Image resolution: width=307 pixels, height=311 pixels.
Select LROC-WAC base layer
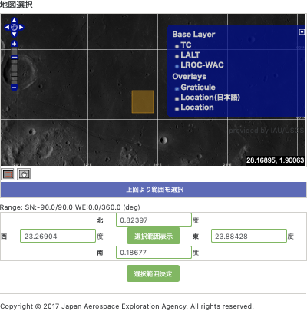[x=200, y=65]
